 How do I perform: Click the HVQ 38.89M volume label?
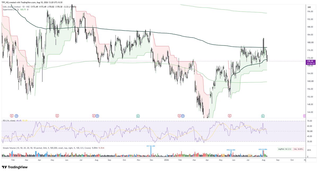(263, 149)
